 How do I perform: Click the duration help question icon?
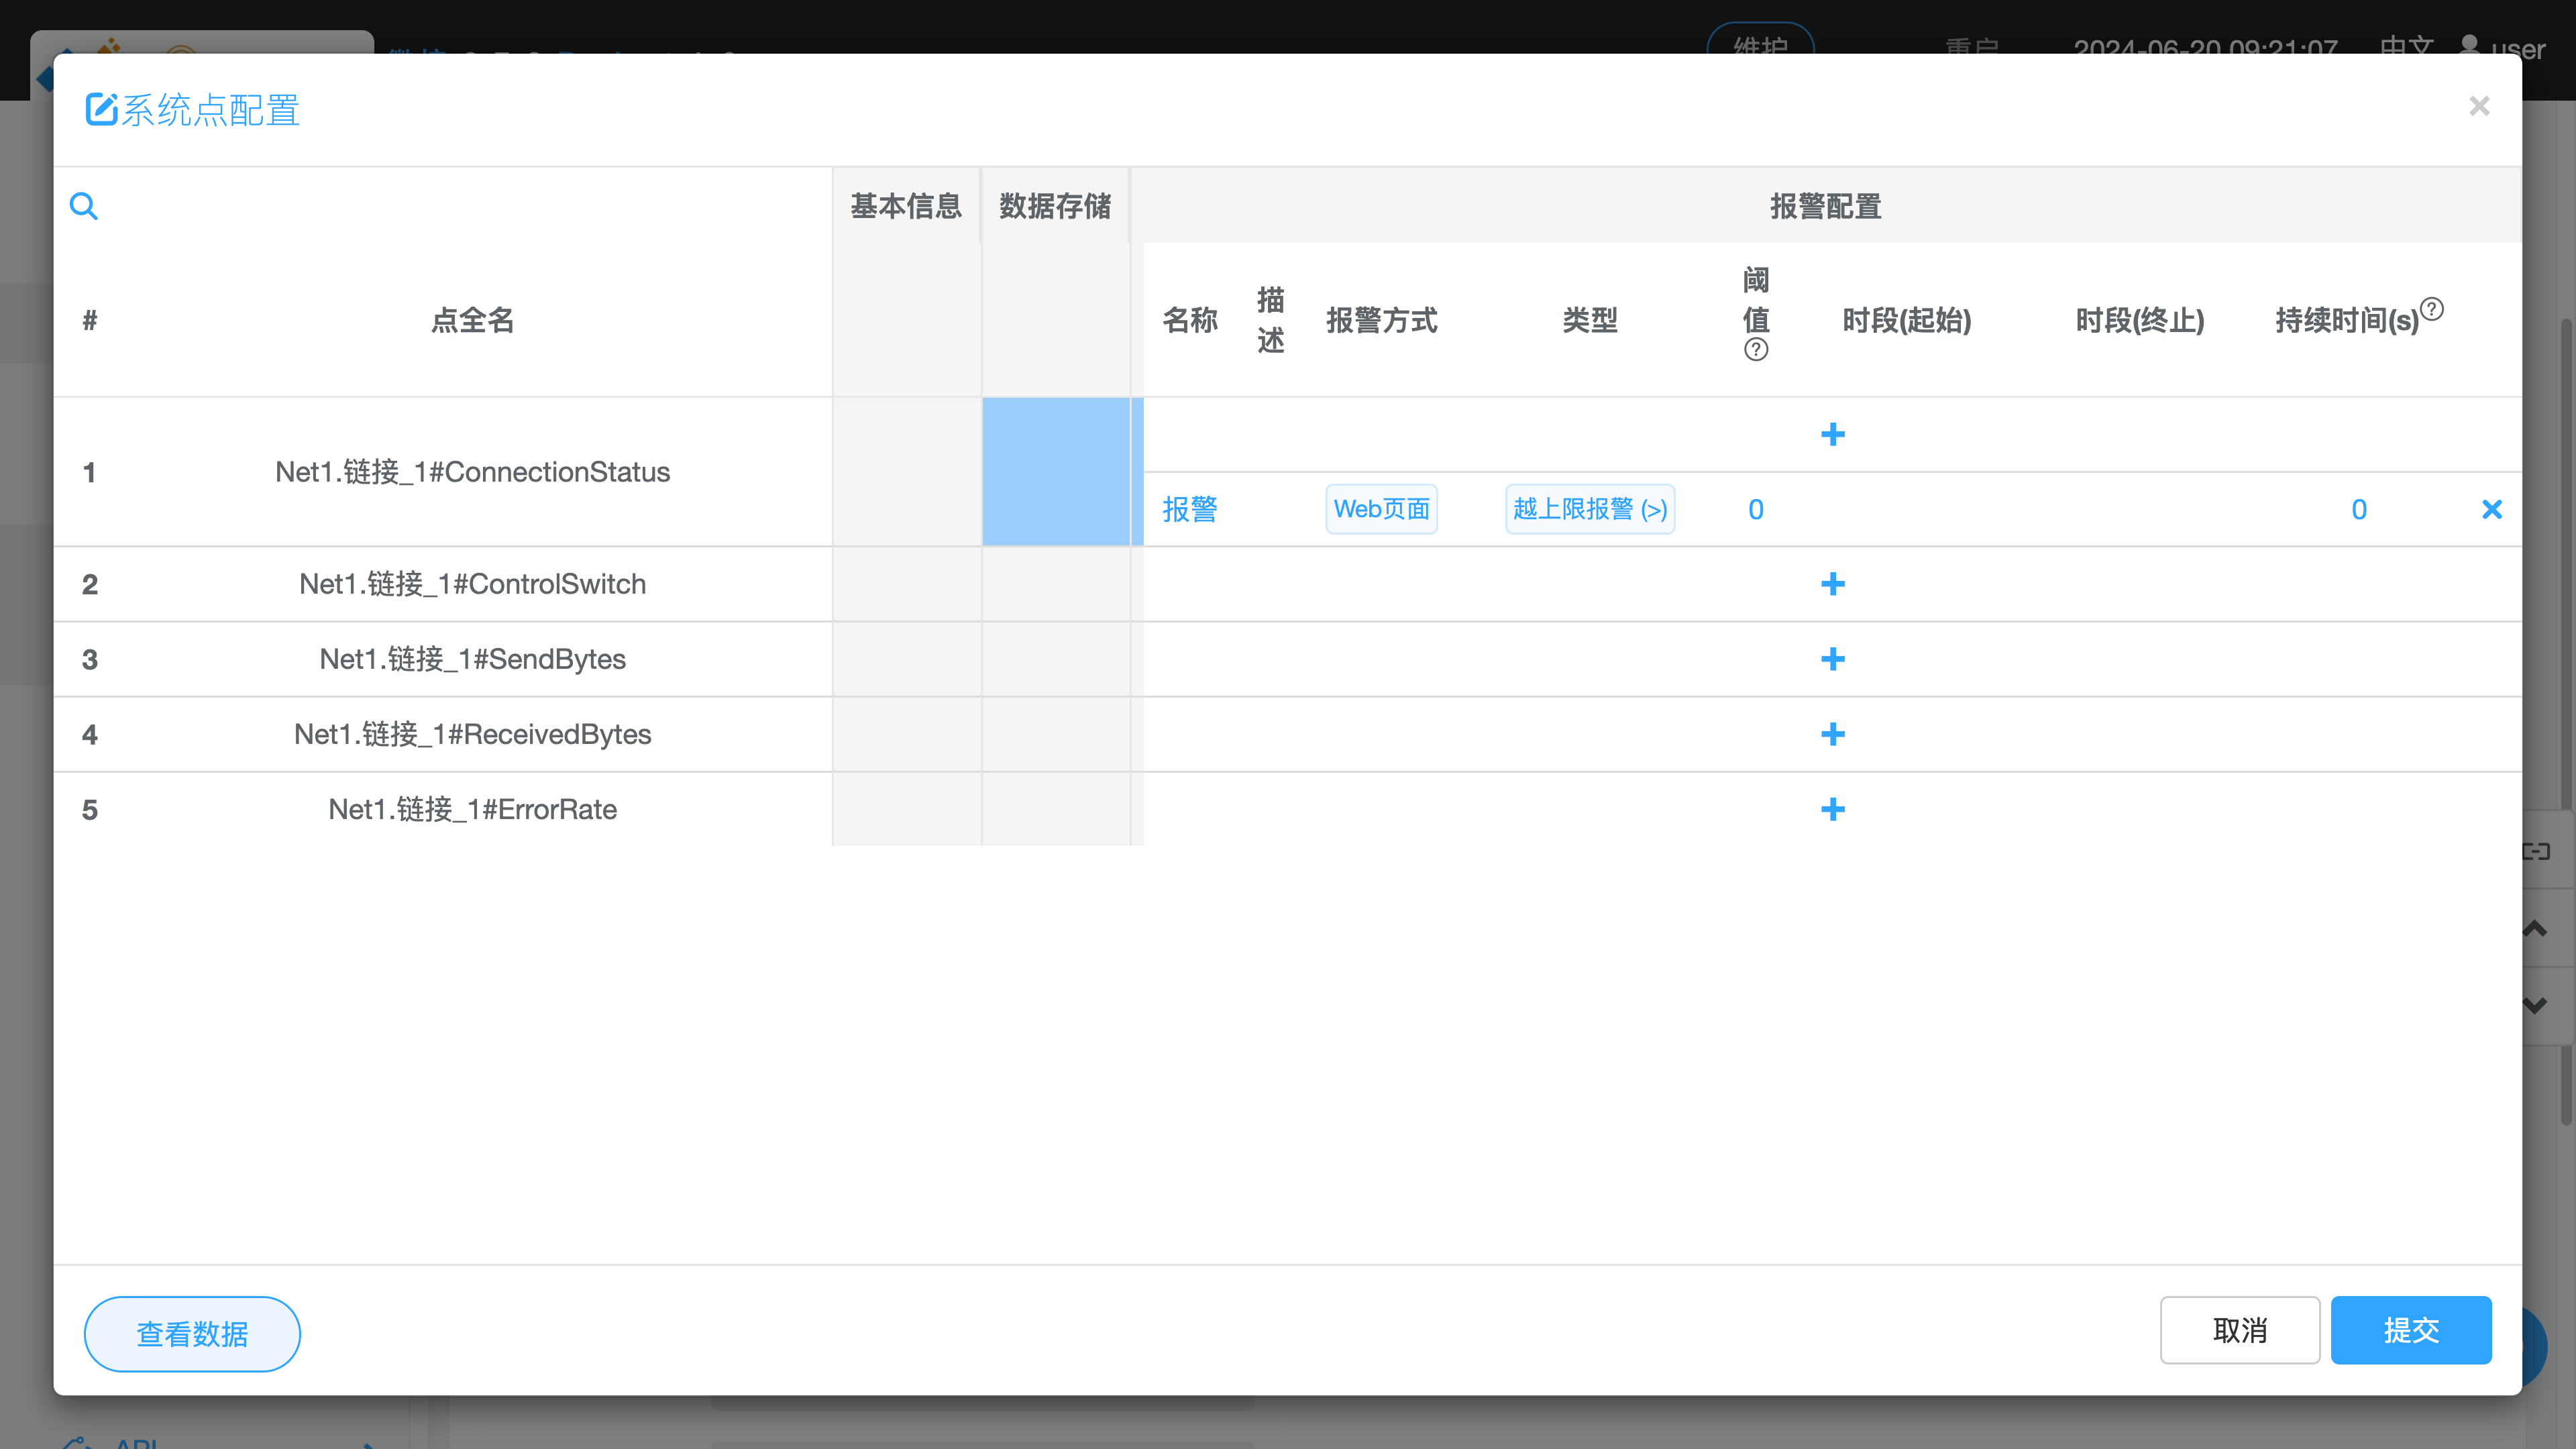click(2432, 309)
